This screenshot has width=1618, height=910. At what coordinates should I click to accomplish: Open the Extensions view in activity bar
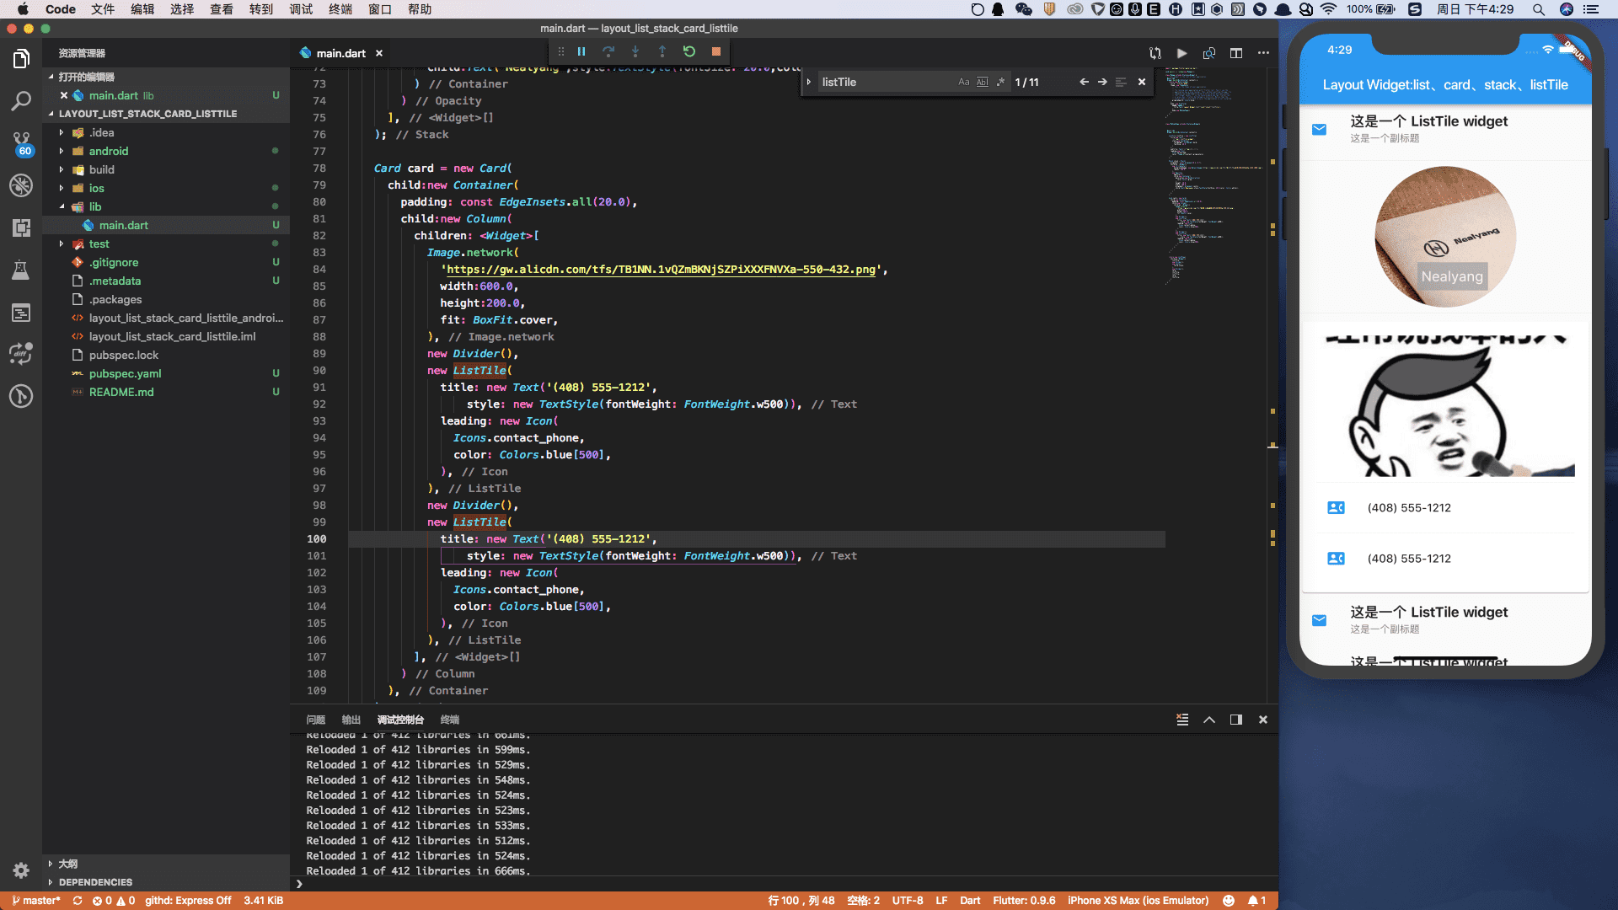[21, 227]
